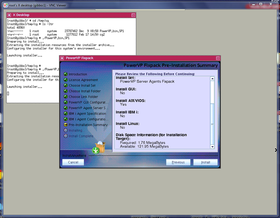Click 'Required: 1.76 MegaBytes' text
This screenshot has width=280, height=218.
click(143, 143)
